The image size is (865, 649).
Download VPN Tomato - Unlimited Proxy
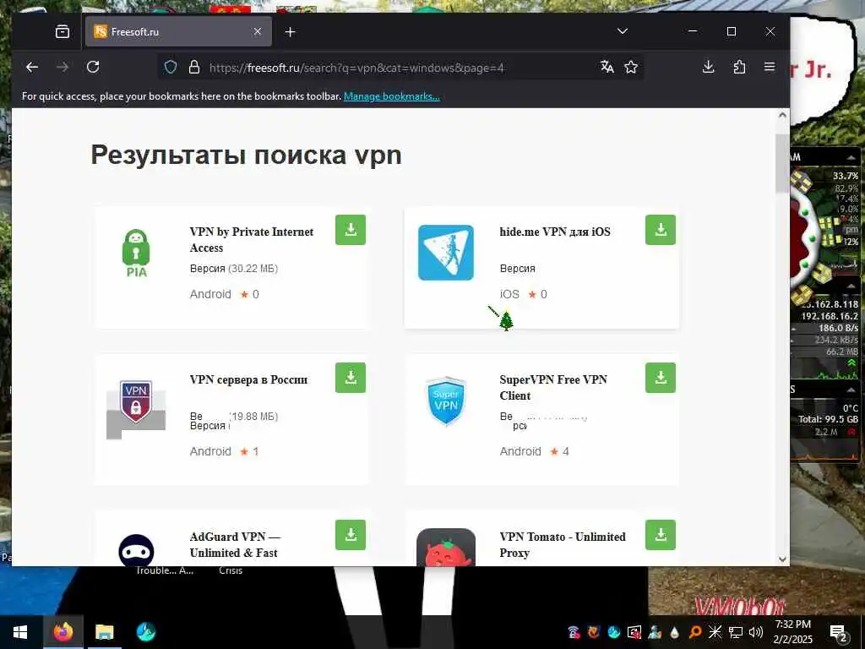661,535
